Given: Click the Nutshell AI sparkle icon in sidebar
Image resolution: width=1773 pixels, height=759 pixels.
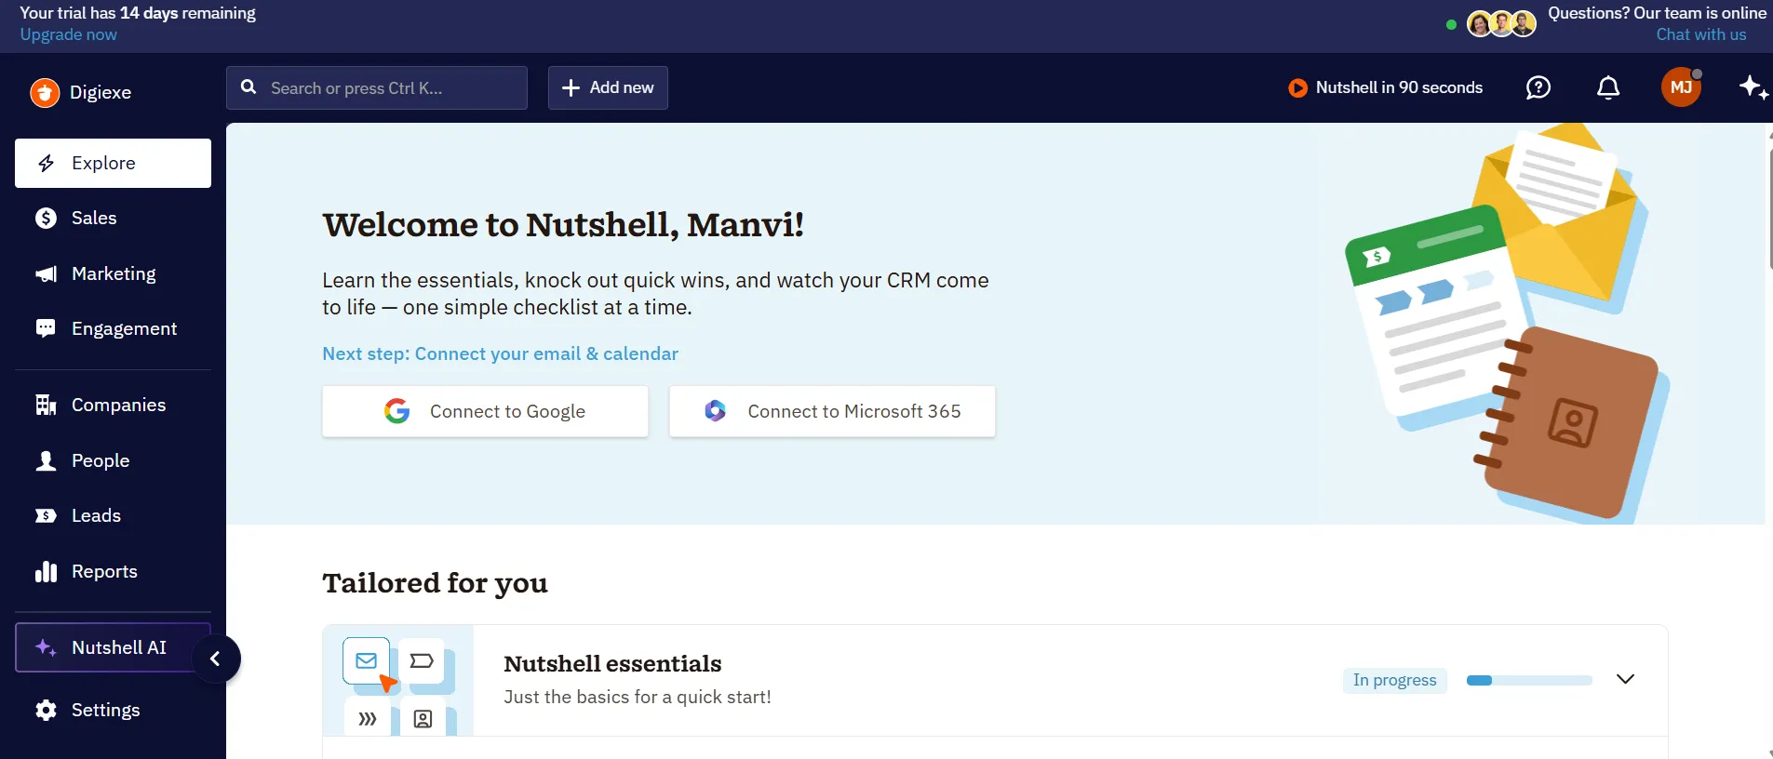Looking at the screenshot, I should click(46, 647).
